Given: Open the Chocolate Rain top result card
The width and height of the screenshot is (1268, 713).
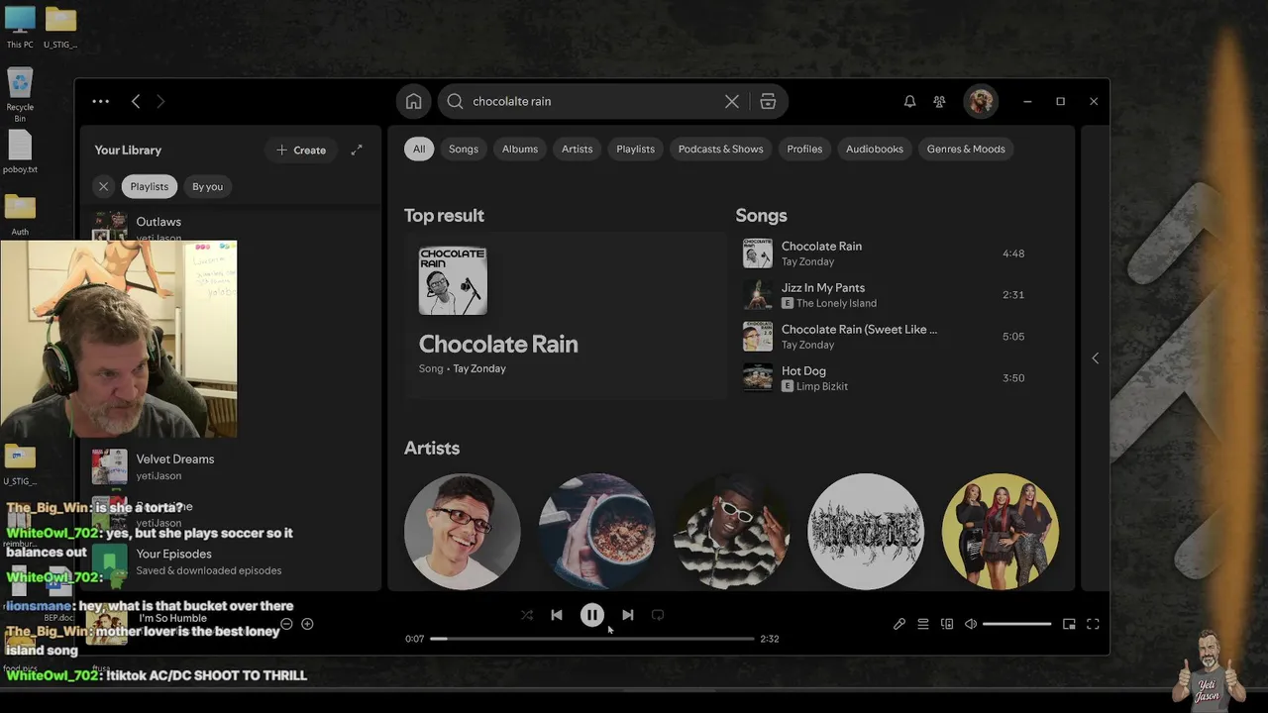Looking at the screenshot, I should click(x=566, y=315).
